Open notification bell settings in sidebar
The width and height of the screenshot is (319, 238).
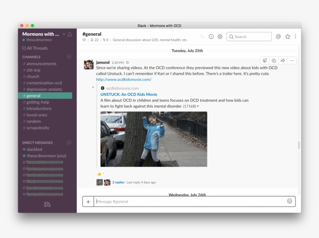pyautogui.click(x=70, y=34)
